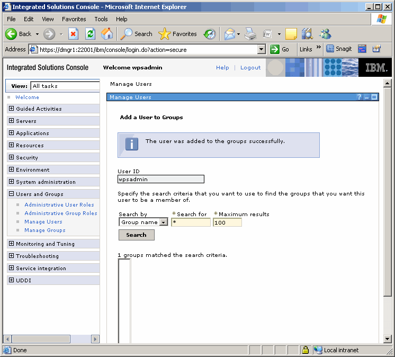Click the Maximum results input field
Screen dimensions: 395x357
(x=227, y=222)
